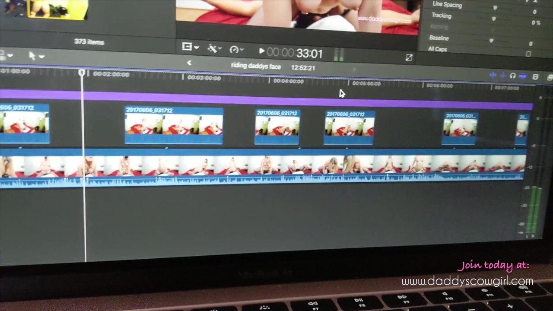Image resolution: width=553 pixels, height=311 pixels.
Task: Enable the All Caps checkbox
Action: point(528,54)
